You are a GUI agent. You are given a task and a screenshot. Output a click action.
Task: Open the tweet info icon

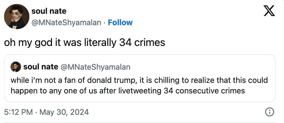269,112
